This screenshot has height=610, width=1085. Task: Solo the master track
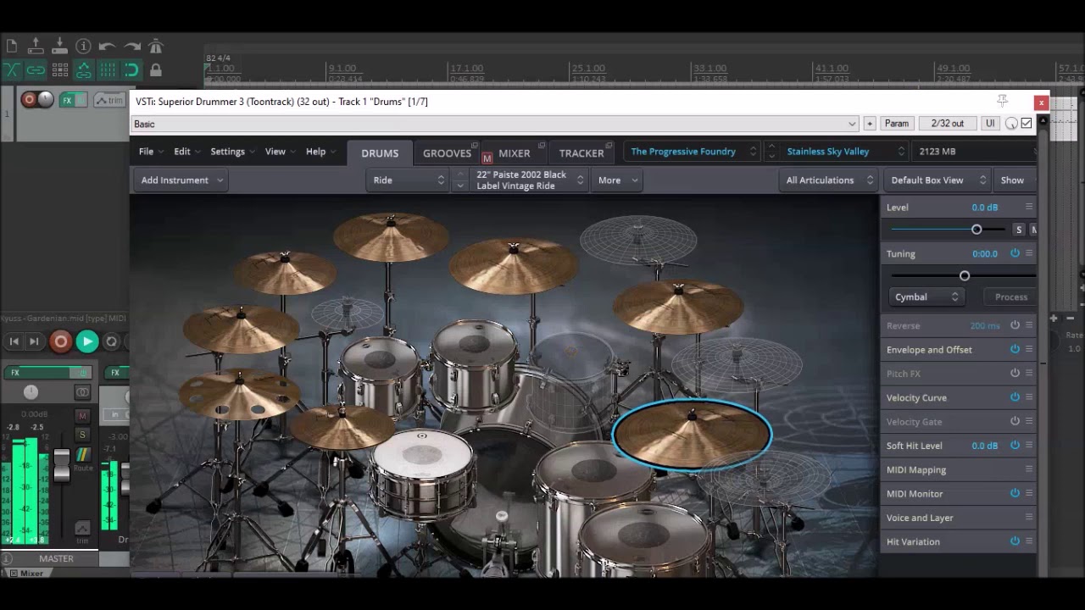pos(82,435)
